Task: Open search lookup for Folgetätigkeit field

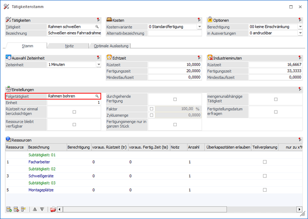Action: click(x=97, y=96)
